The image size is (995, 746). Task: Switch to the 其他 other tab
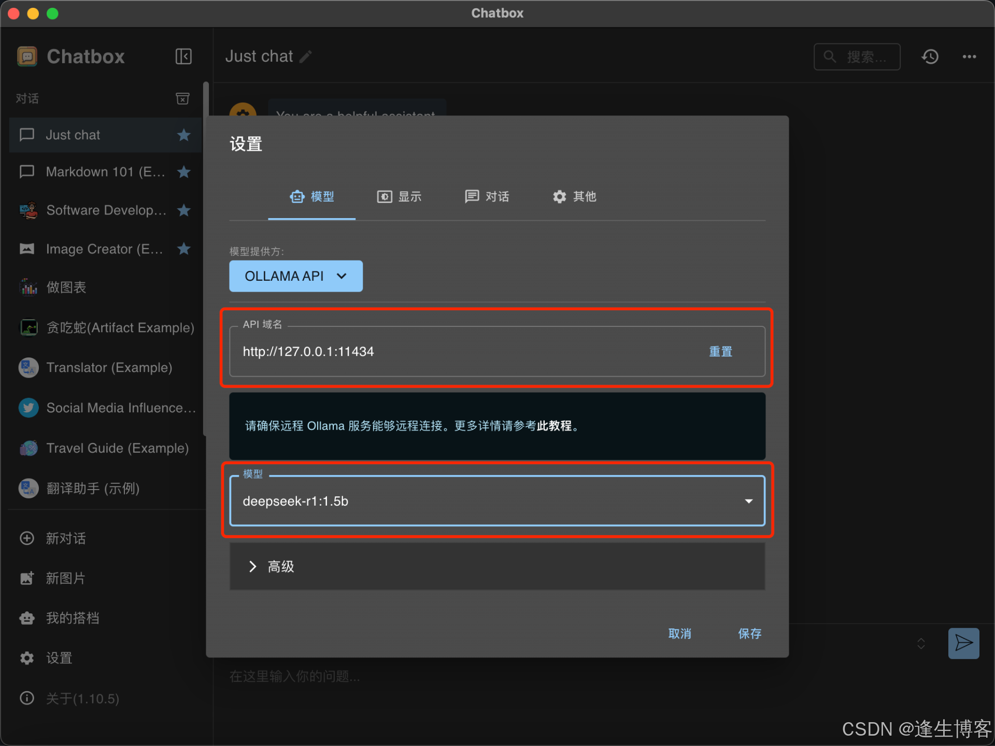pyautogui.click(x=574, y=197)
